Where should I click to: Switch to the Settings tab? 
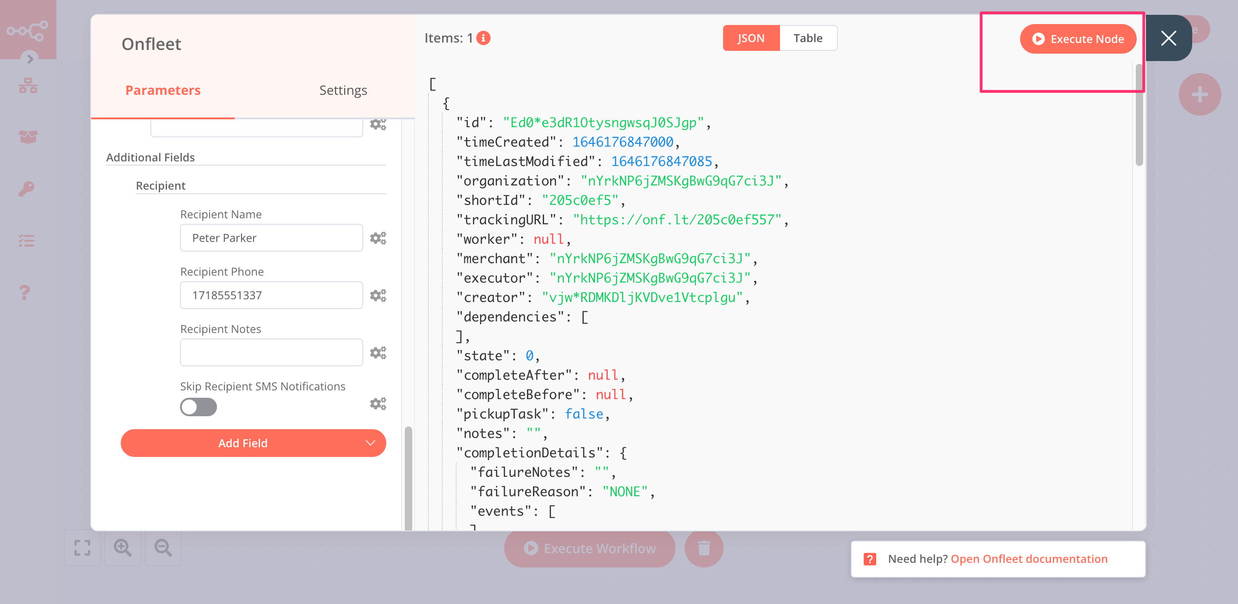pos(343,90)
